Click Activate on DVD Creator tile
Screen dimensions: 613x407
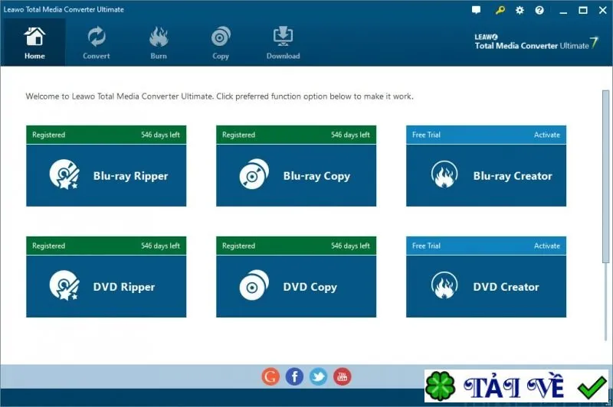pos(547,246)
